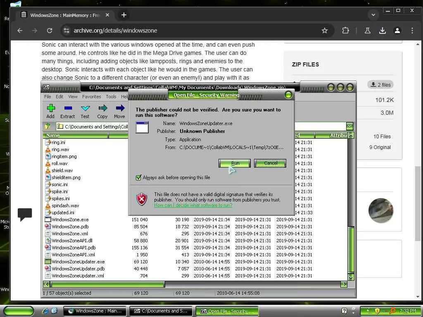Screen dimensions: 423x317
Task: Open the Chrome three-dot menu
Action: (x=412, y=31)
